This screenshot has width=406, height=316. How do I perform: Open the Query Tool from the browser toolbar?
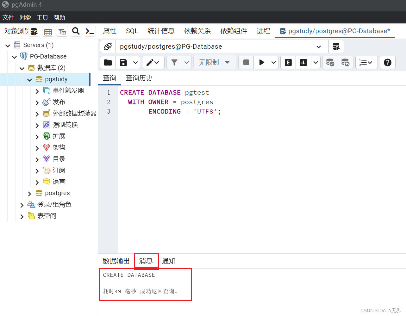pos(34,31)
